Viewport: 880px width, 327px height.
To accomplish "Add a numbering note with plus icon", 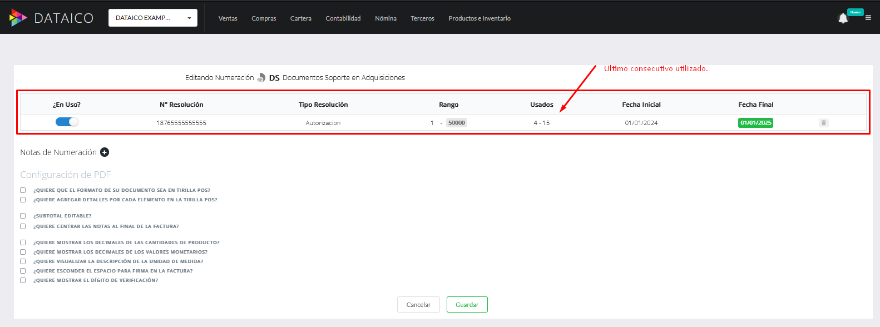I will tap(105, 152).
